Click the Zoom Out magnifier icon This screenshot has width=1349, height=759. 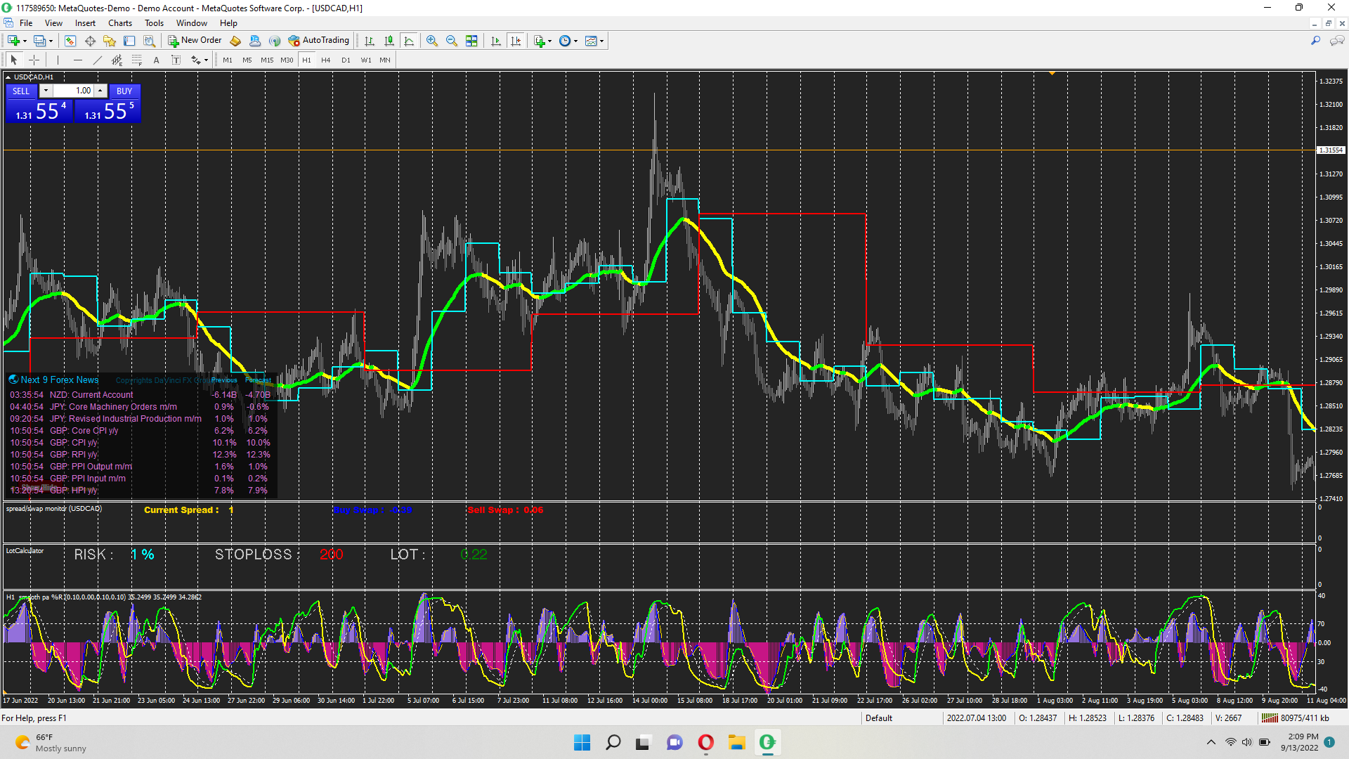[x=452, y=41]
